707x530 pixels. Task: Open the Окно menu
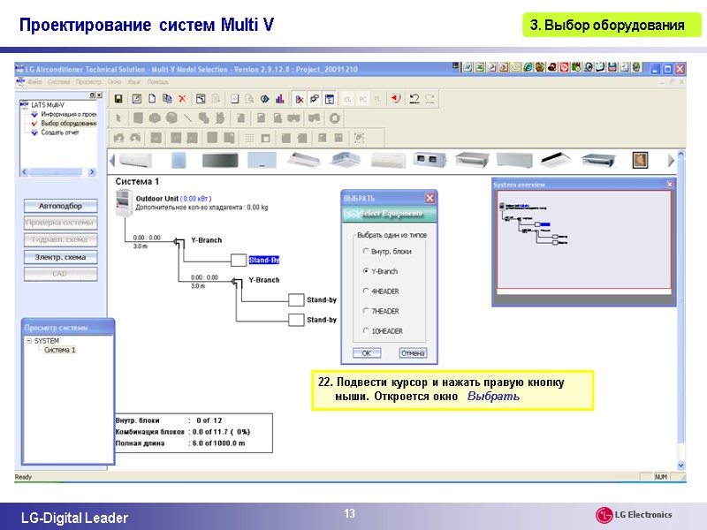(x=115, y=82)
